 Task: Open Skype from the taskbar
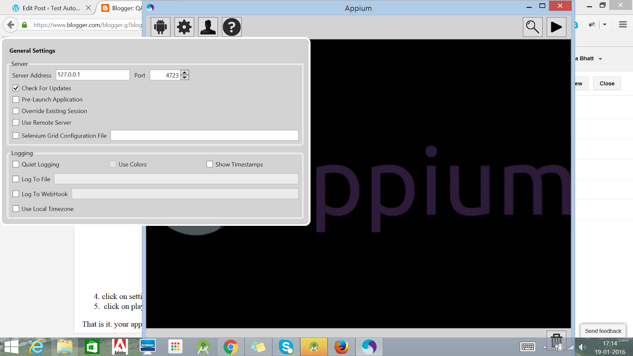pyautogui.click(x=286, y=347)
